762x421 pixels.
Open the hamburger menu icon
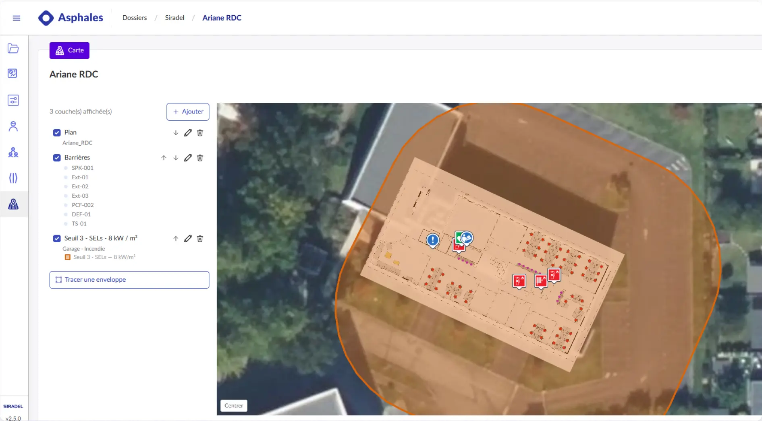tap(17, 18)
